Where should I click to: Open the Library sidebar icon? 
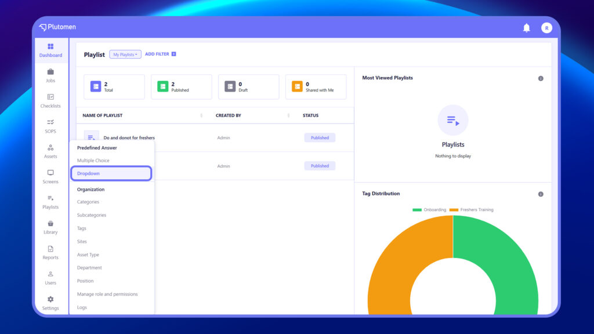50,223
